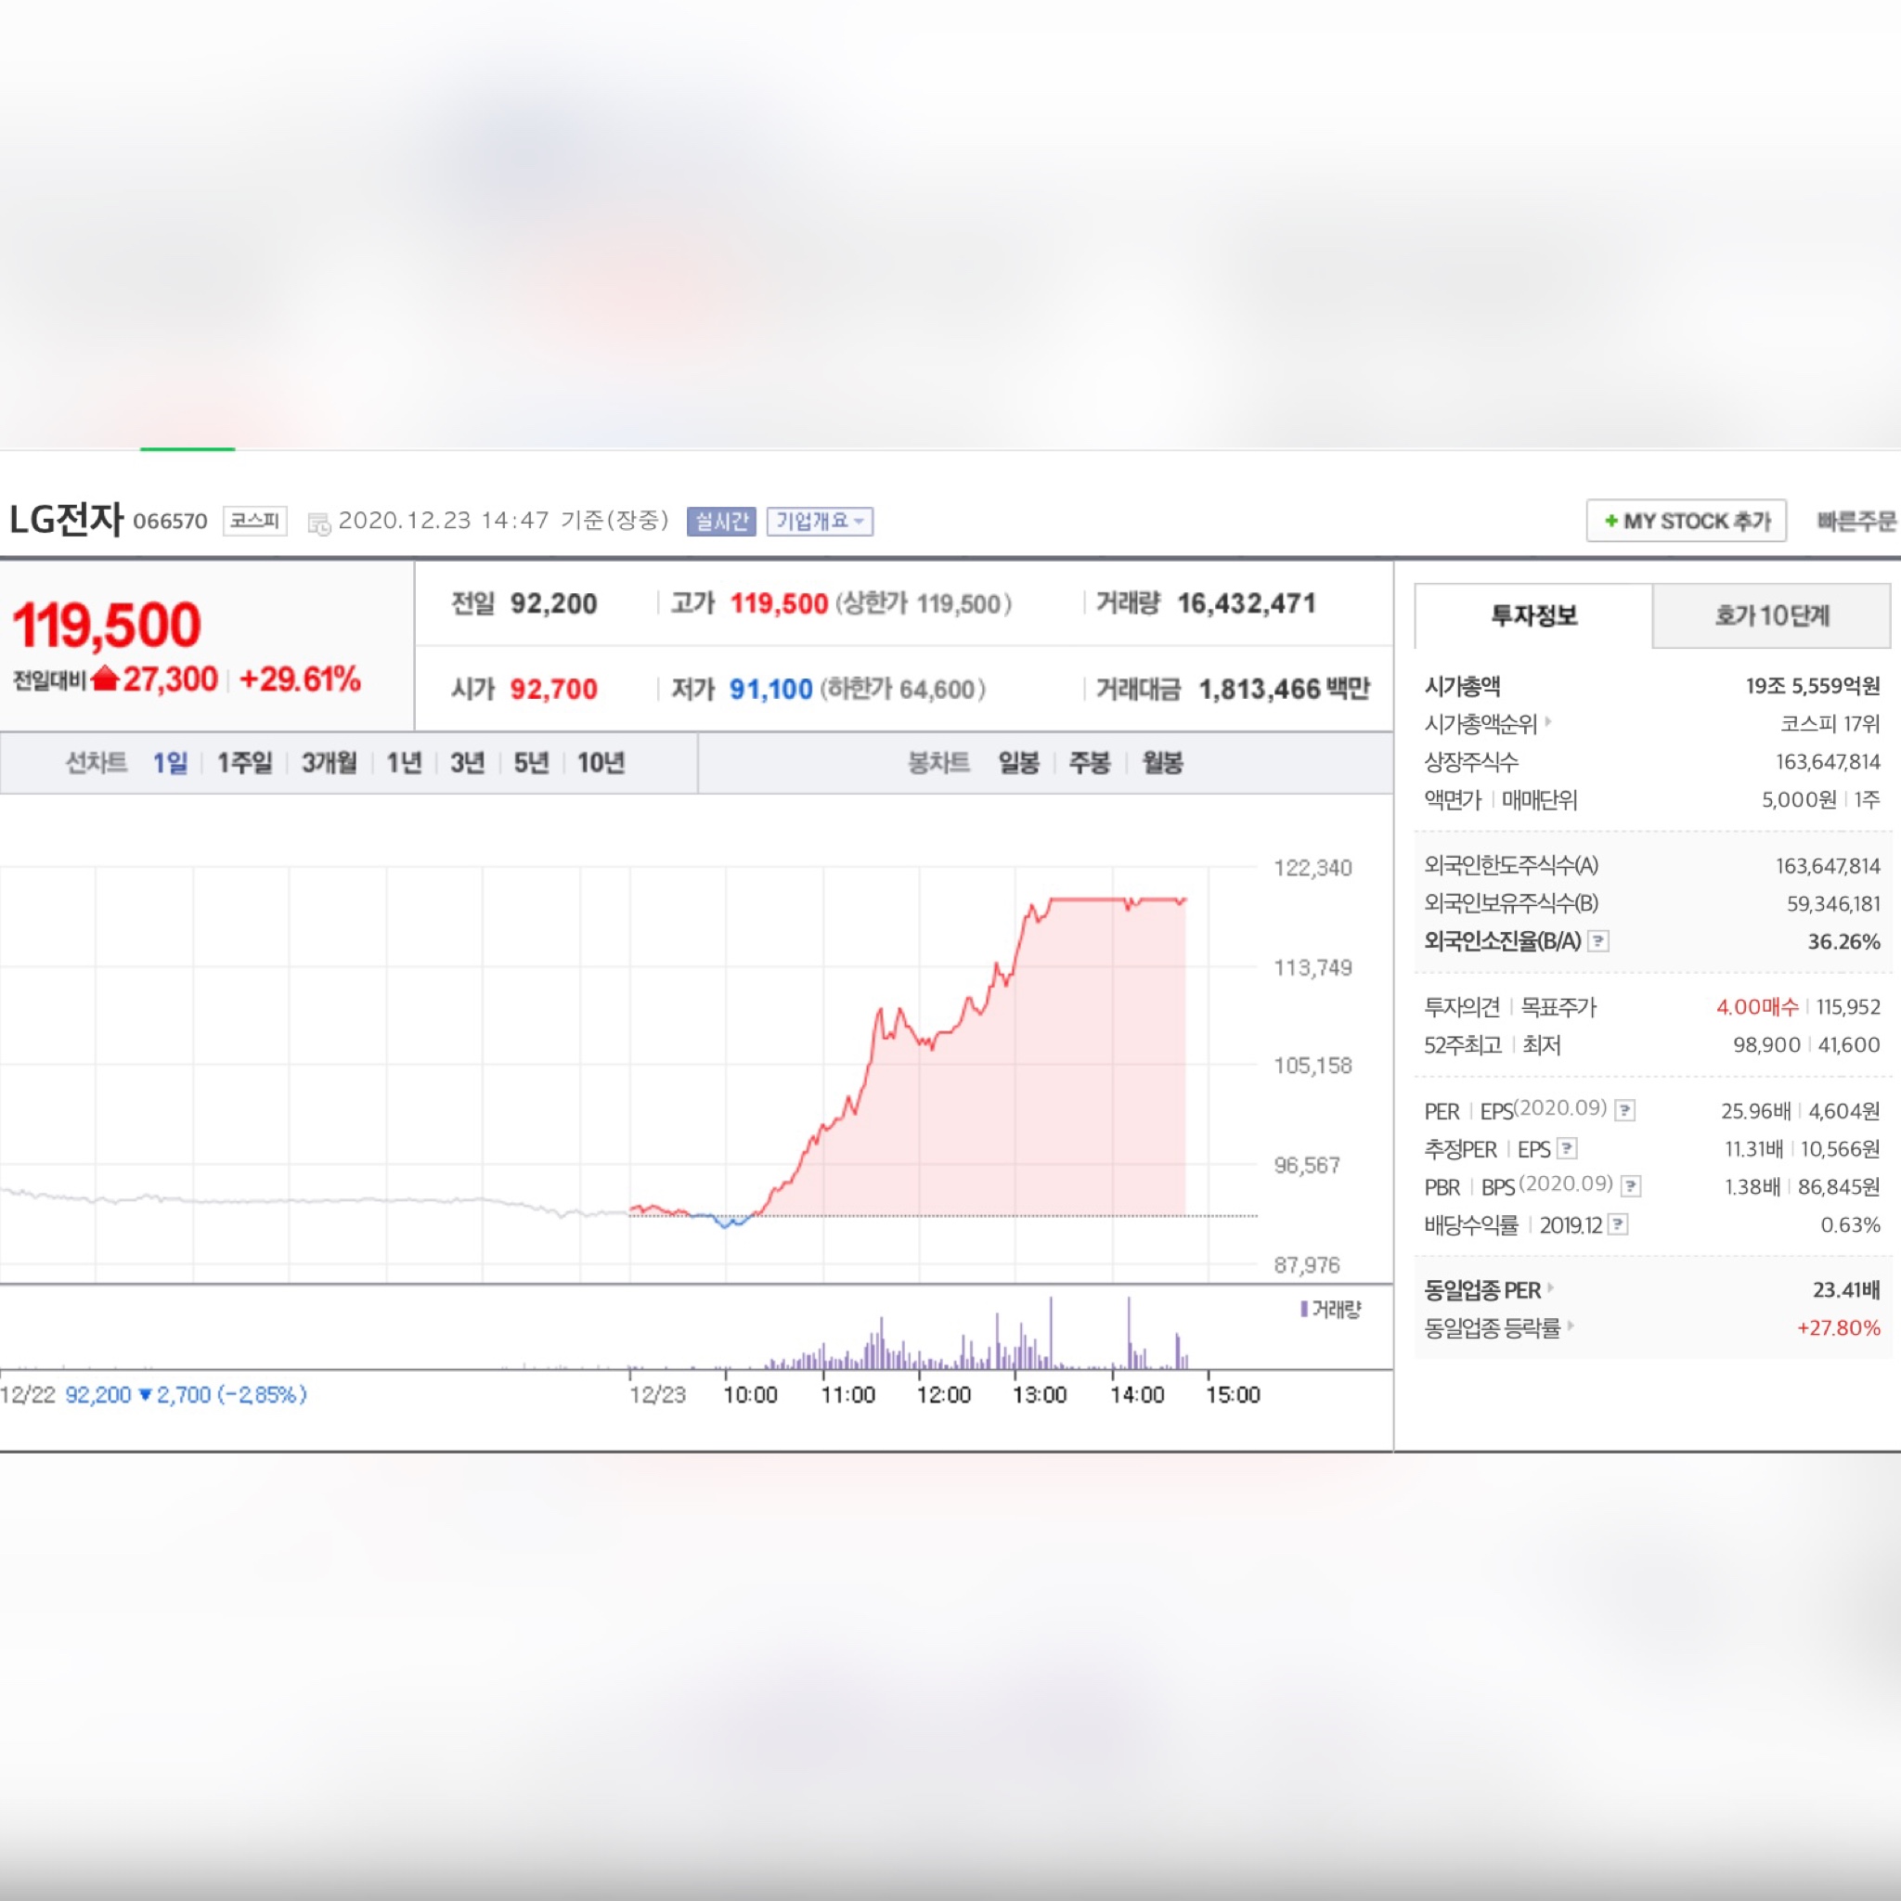Click the stock code 066570
The height and width of the screenshot is (1901, 1901).
[x=170, y=522]
